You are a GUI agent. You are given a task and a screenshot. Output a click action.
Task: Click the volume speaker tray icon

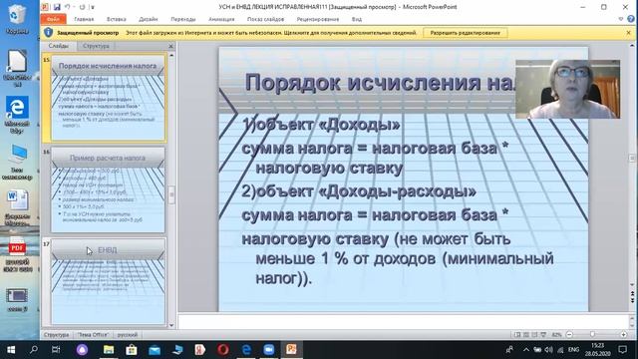548,350
